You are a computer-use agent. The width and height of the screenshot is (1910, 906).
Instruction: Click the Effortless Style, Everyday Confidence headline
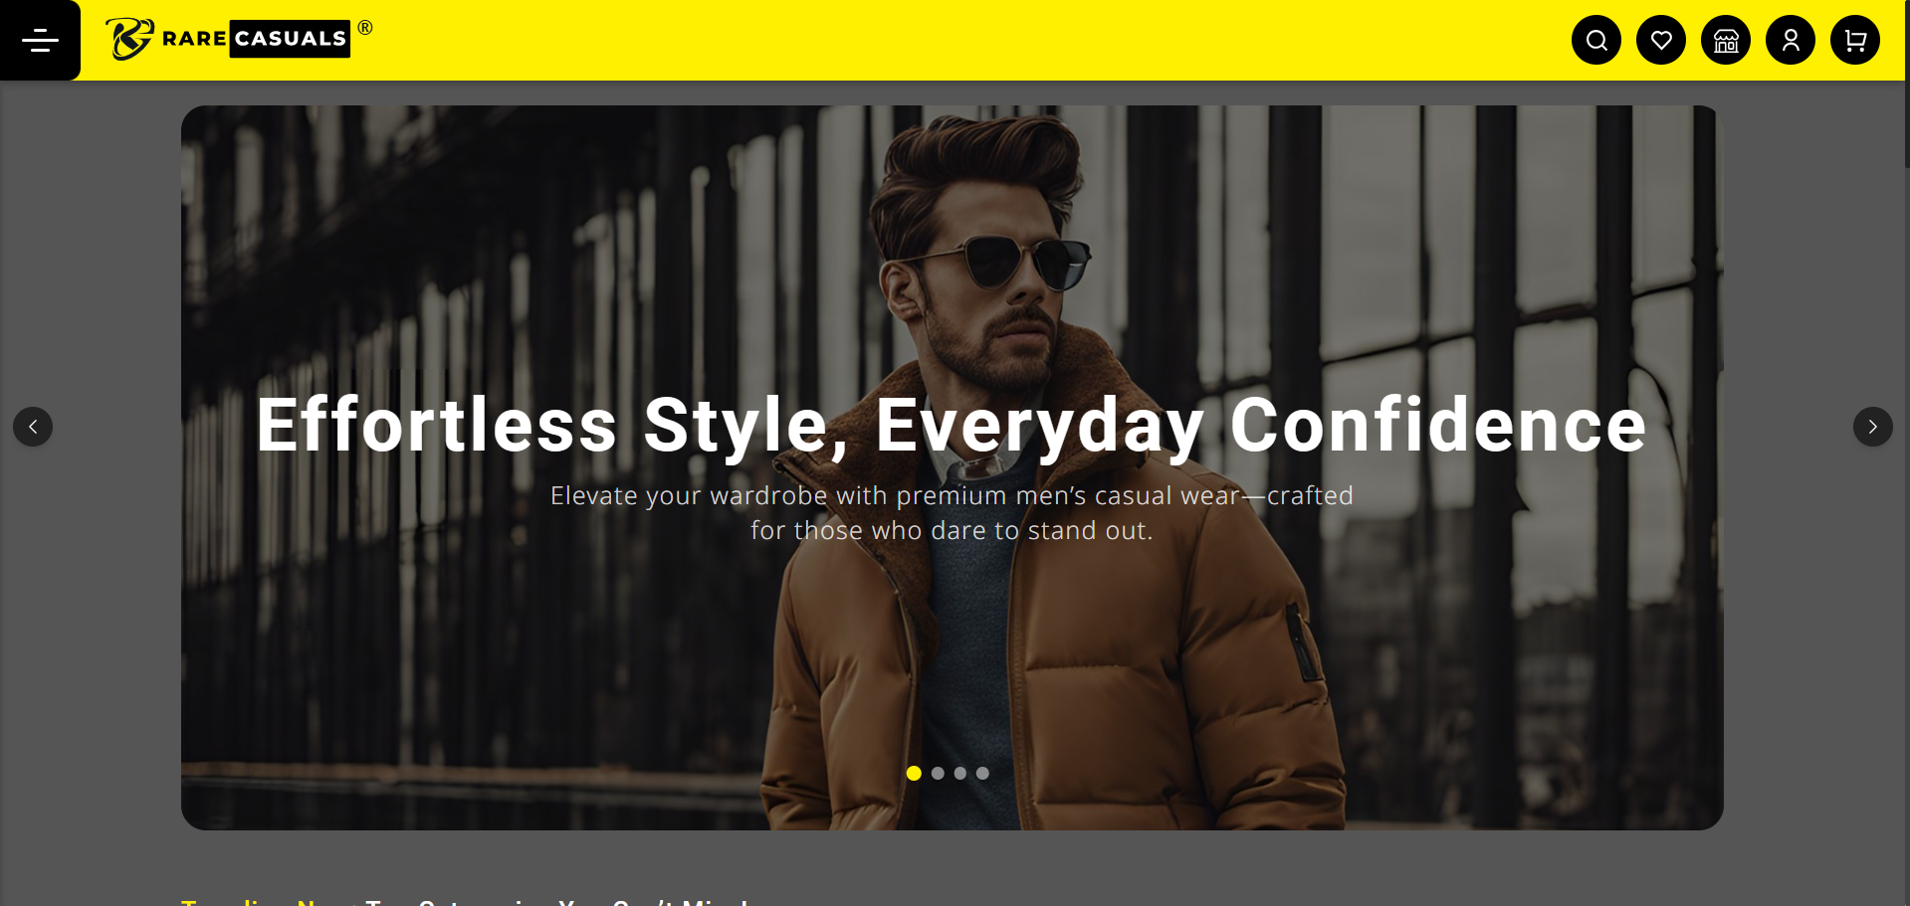coord(952,426)
